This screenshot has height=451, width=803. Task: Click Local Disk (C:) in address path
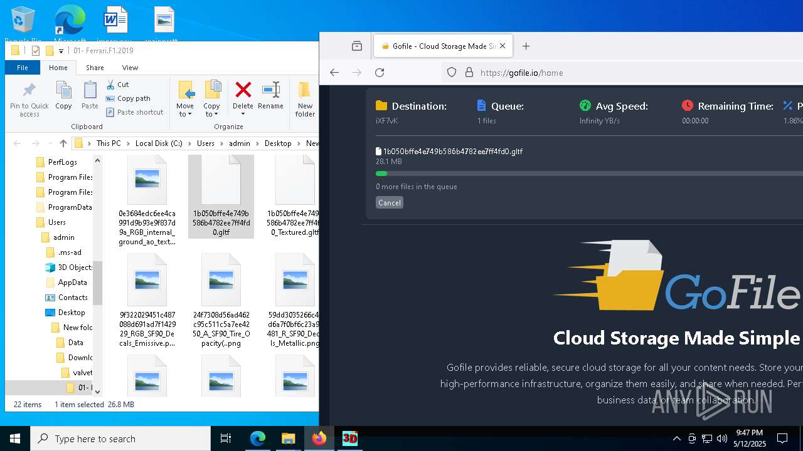(x=159, y=143)
